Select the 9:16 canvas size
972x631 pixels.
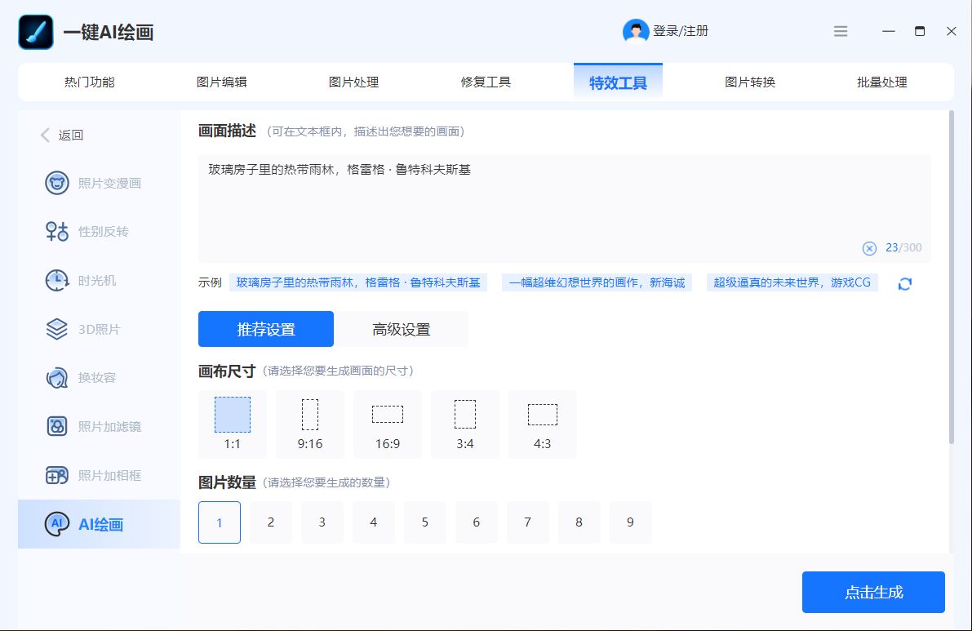coord(310,424)
